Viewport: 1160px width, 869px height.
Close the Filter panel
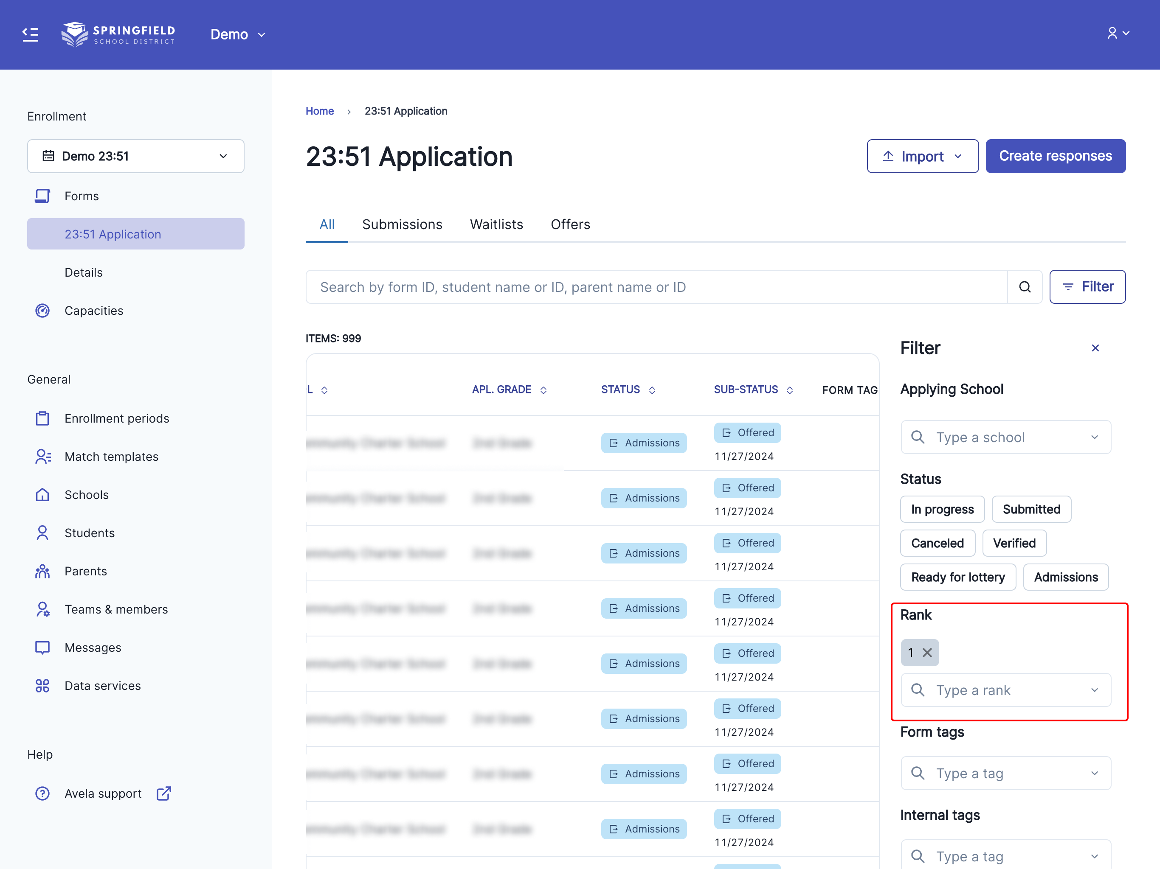click(x=1095, y=348)
